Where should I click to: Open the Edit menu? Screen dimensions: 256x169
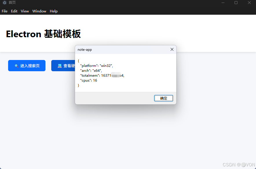(x=14, y=11)
